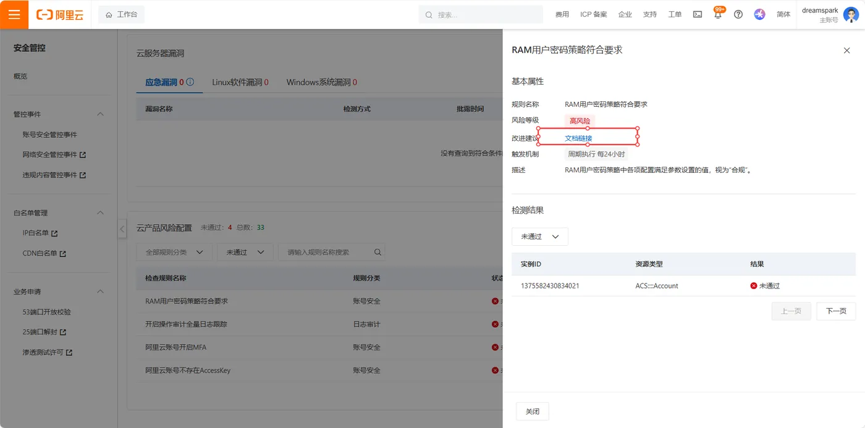Open the 未通过 dropdown under 检测结果
This screenshot has width=865, height=428.
[x=540, y=237]
